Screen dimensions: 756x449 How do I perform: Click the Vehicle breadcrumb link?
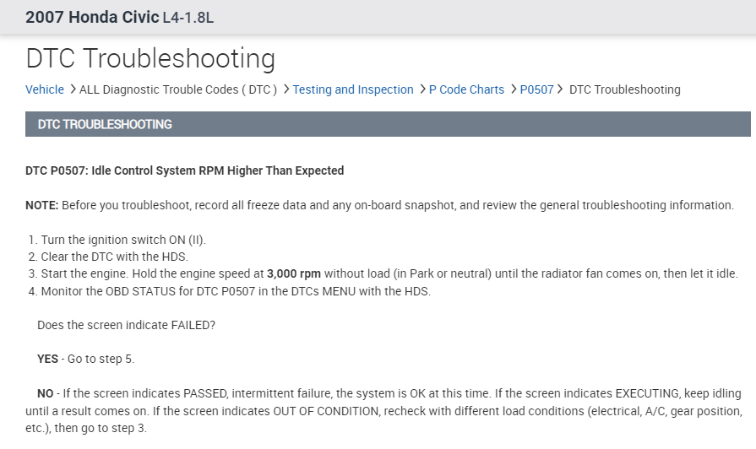click(x=45, y=89)
